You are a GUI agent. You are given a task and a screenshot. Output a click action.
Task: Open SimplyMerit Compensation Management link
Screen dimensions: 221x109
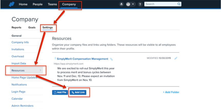coord(82,59)
